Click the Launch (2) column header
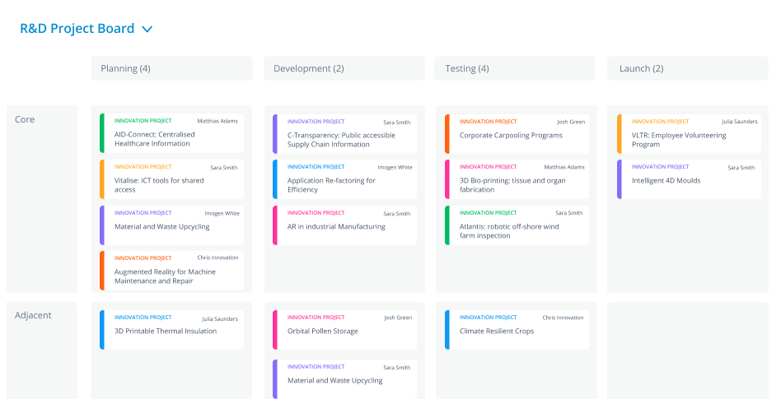The image size is (781, 399). point(688,68)
